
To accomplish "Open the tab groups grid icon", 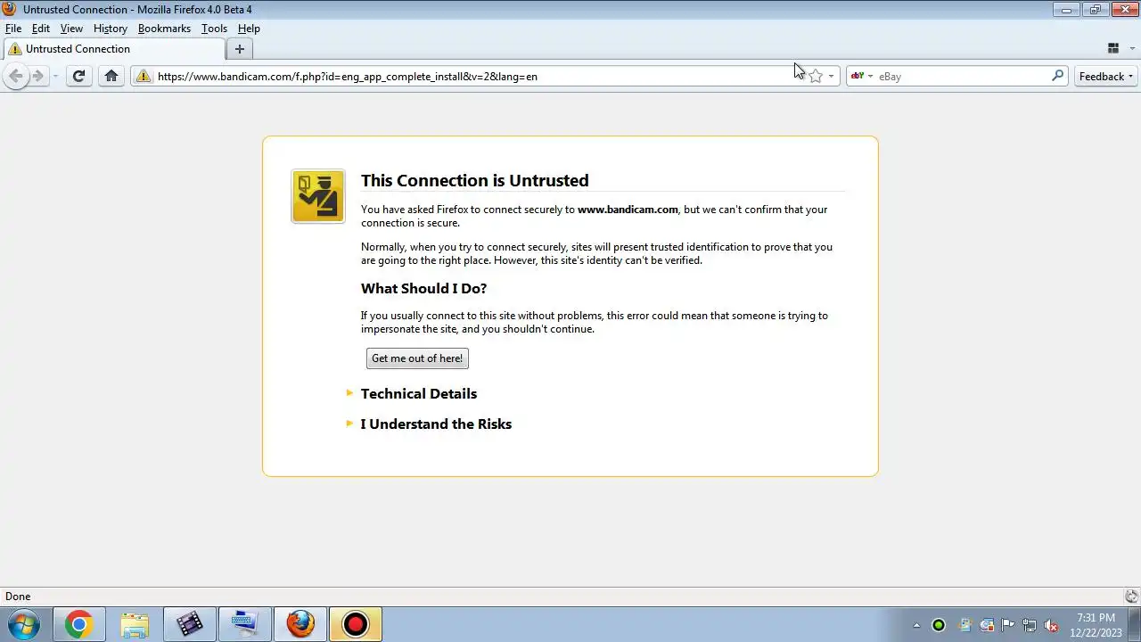I will (x=1113, y=49).
